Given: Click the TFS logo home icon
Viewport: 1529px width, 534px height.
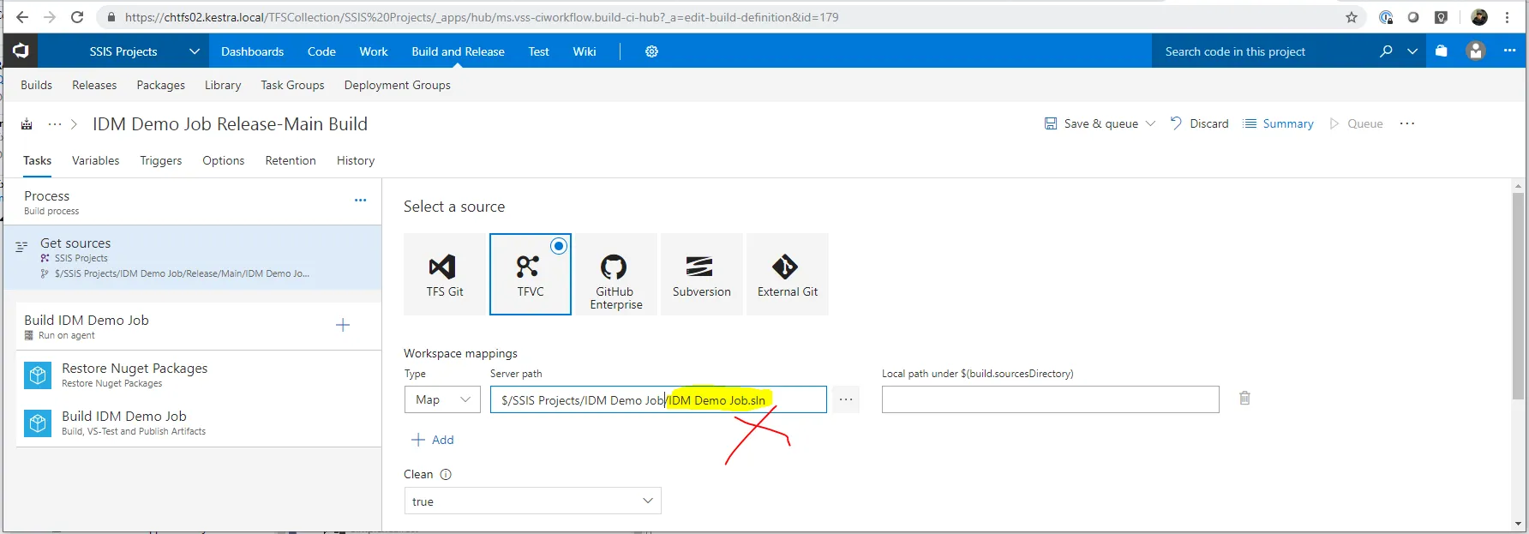Looking at the screenshot, I should click(21, 51).
